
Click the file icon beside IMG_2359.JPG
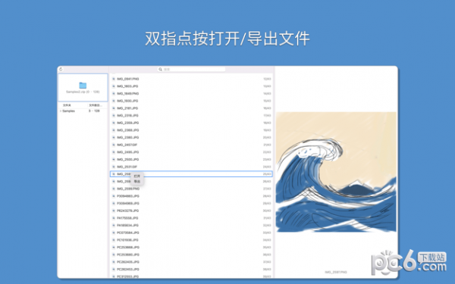coord(114,123)
